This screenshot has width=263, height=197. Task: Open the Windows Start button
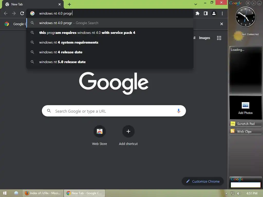pyautogui.click(x=5, y=193)
